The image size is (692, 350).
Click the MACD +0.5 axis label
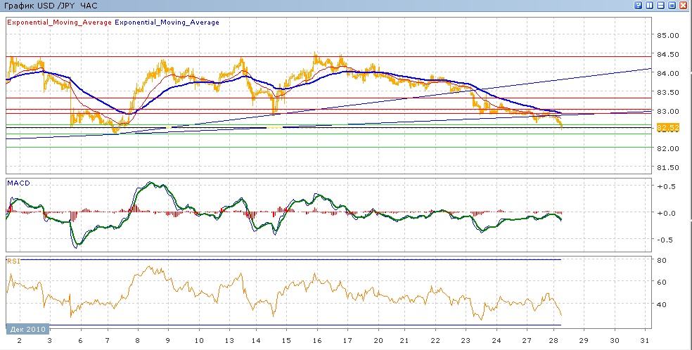(665, 187)
